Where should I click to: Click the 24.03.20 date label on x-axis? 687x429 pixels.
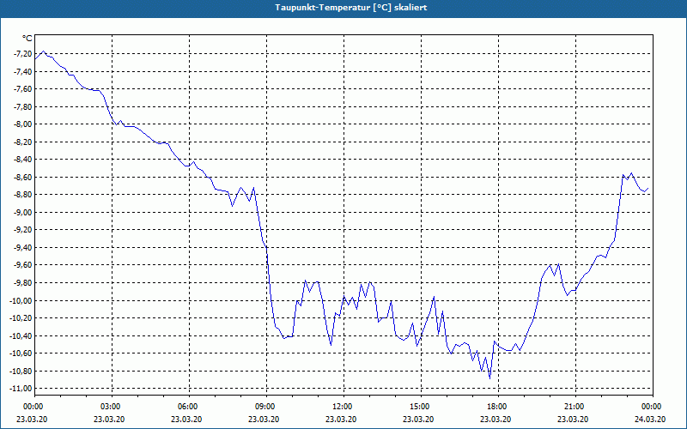point(650,419)
